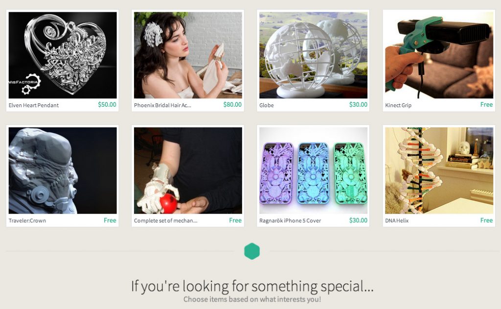Open the Traveler:Crown title link
The image size is (501, 309).
pos(27,221)
